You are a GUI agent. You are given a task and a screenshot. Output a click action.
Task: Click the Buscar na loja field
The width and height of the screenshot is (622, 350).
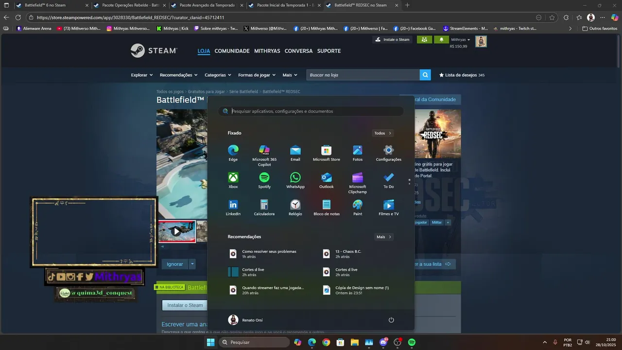tap(363, 75)
